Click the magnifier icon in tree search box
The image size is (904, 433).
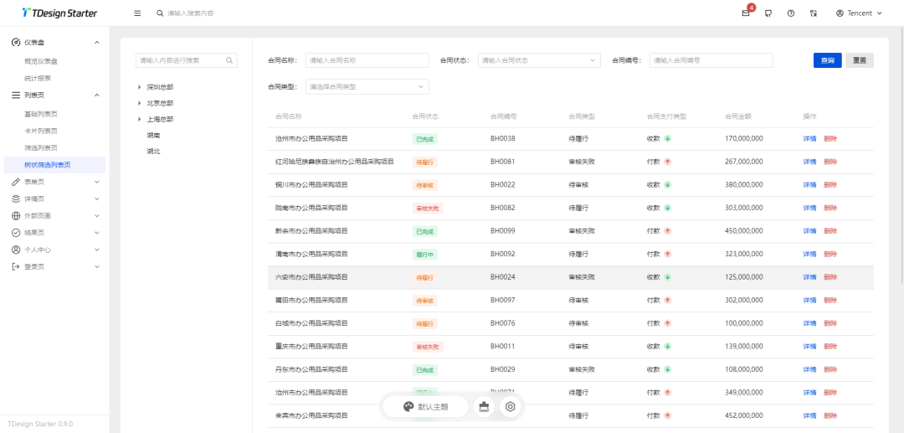[229, 60]
